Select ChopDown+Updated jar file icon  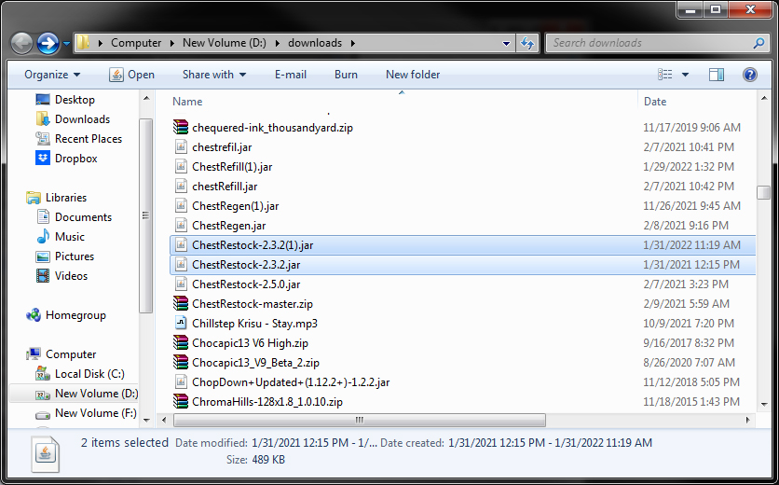(x=181, y=382)
